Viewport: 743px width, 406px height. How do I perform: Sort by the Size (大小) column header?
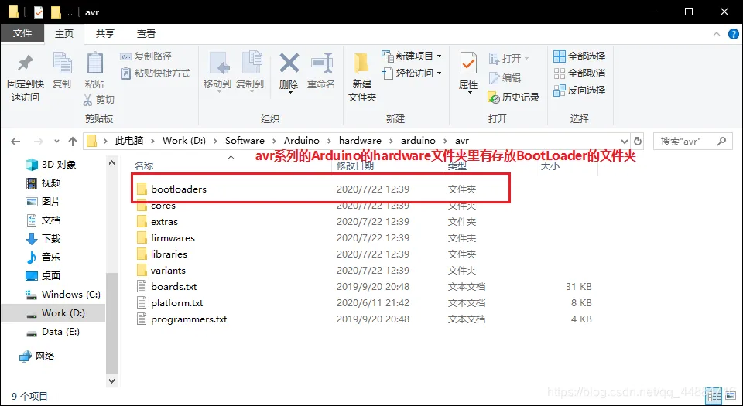550,166
